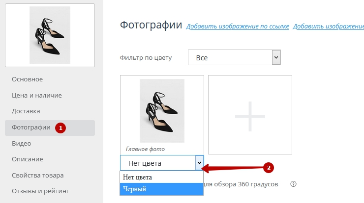
Task: Choose Черный from the open color list
Action: [x=161, y=189]
